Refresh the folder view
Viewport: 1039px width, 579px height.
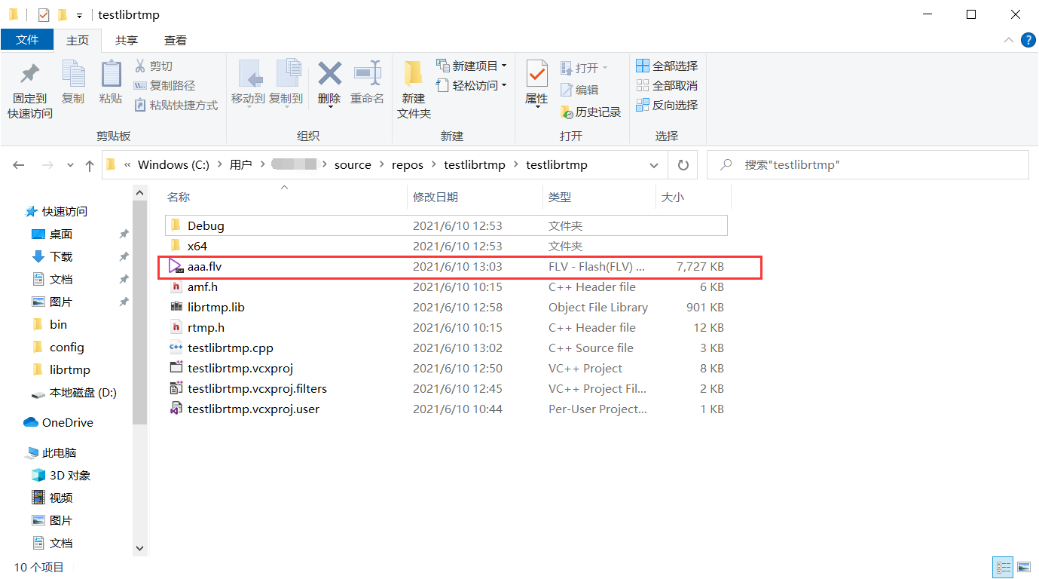[x=682, y=164]
